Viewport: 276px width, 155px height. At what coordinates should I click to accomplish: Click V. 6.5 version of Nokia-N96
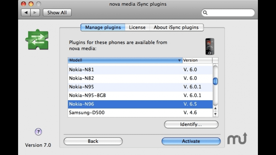(x=190, y=104)
